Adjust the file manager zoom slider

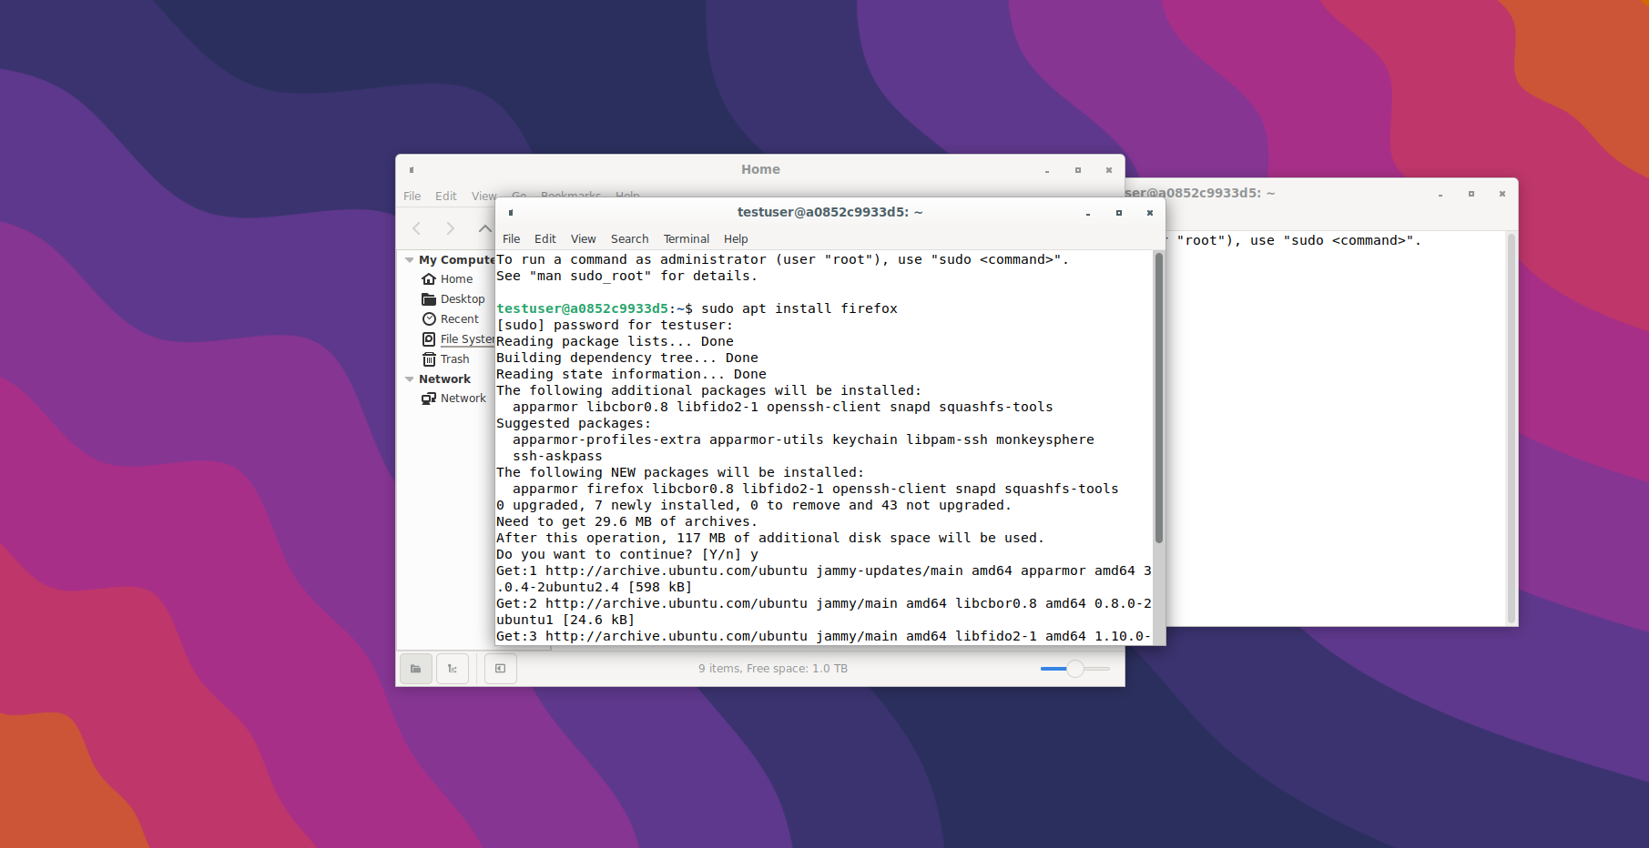click(1075, 669)
